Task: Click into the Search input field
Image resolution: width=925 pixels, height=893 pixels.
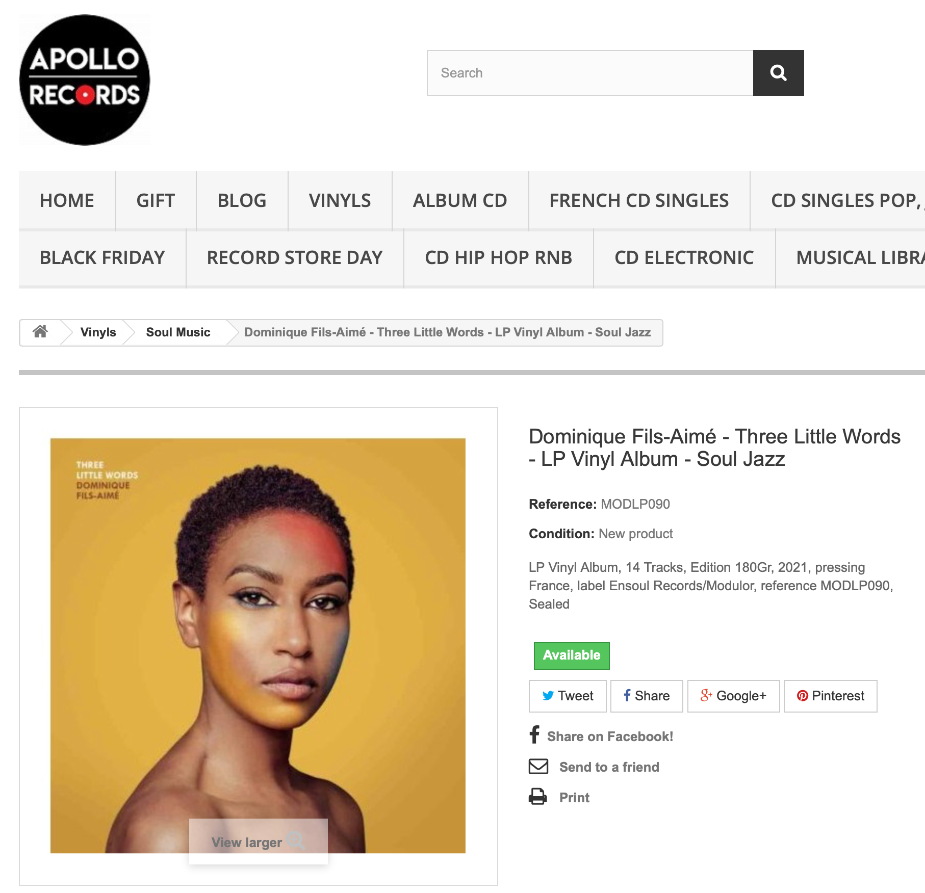Action: 590,73
